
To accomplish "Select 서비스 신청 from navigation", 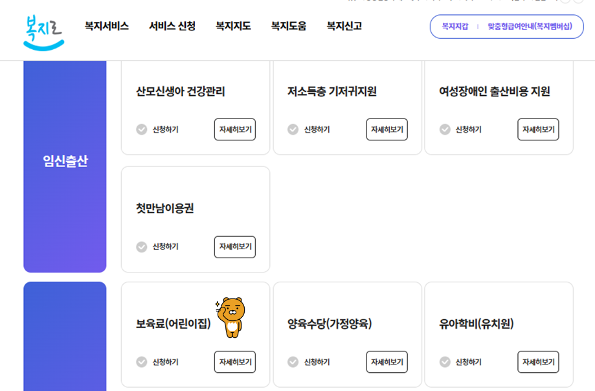I will pyautogui.click(x=171, y=27).
